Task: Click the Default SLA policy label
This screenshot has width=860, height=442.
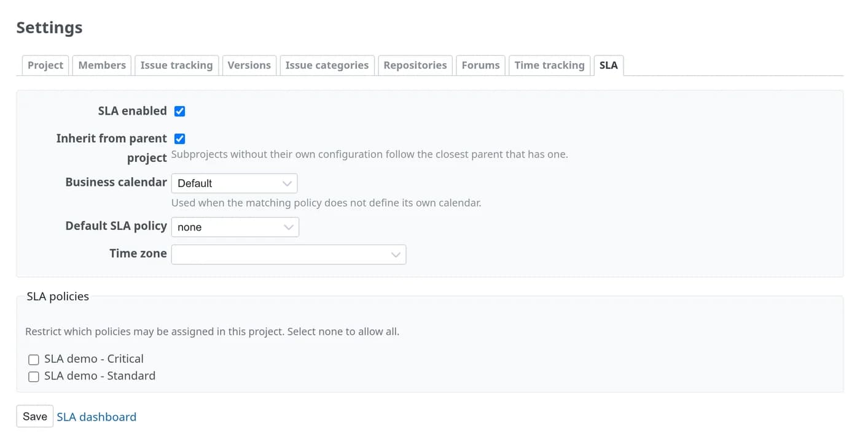Action: 116,226
